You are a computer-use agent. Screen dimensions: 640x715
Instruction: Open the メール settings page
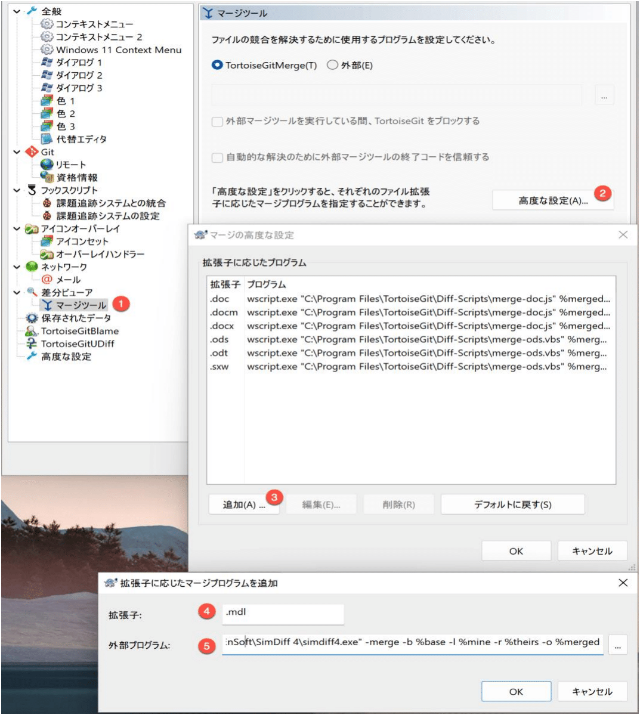click(x=69, y=280)
